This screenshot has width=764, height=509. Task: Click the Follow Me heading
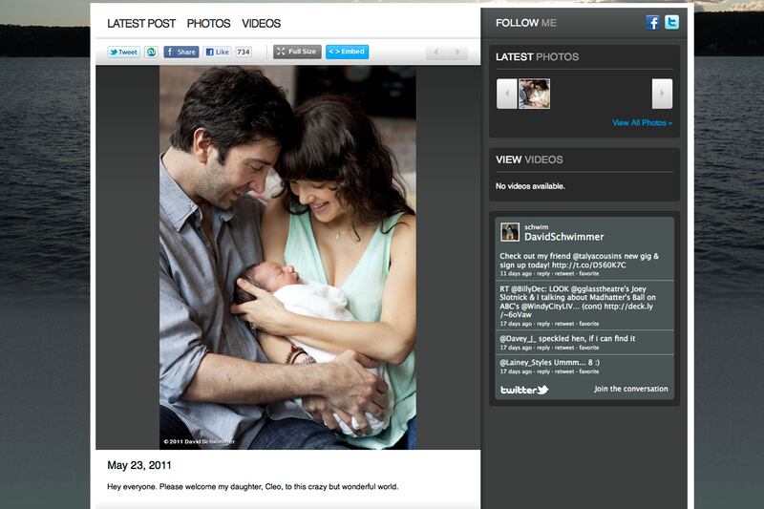[x=526, y=23]
